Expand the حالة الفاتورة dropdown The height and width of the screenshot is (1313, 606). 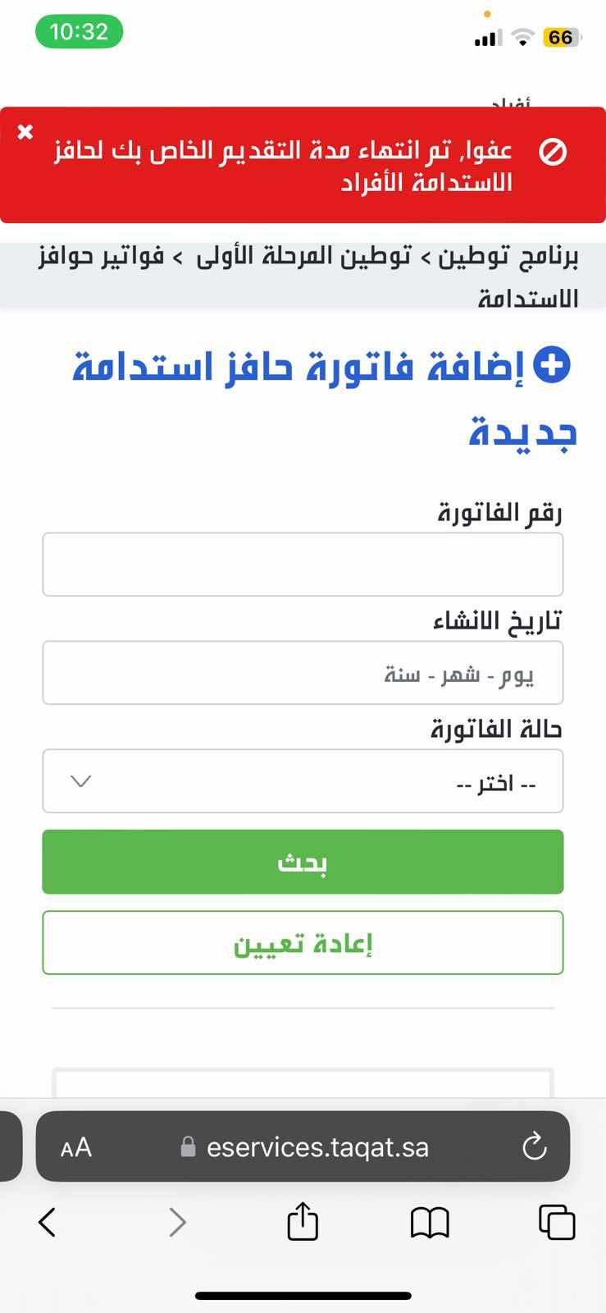coord(303,781)
